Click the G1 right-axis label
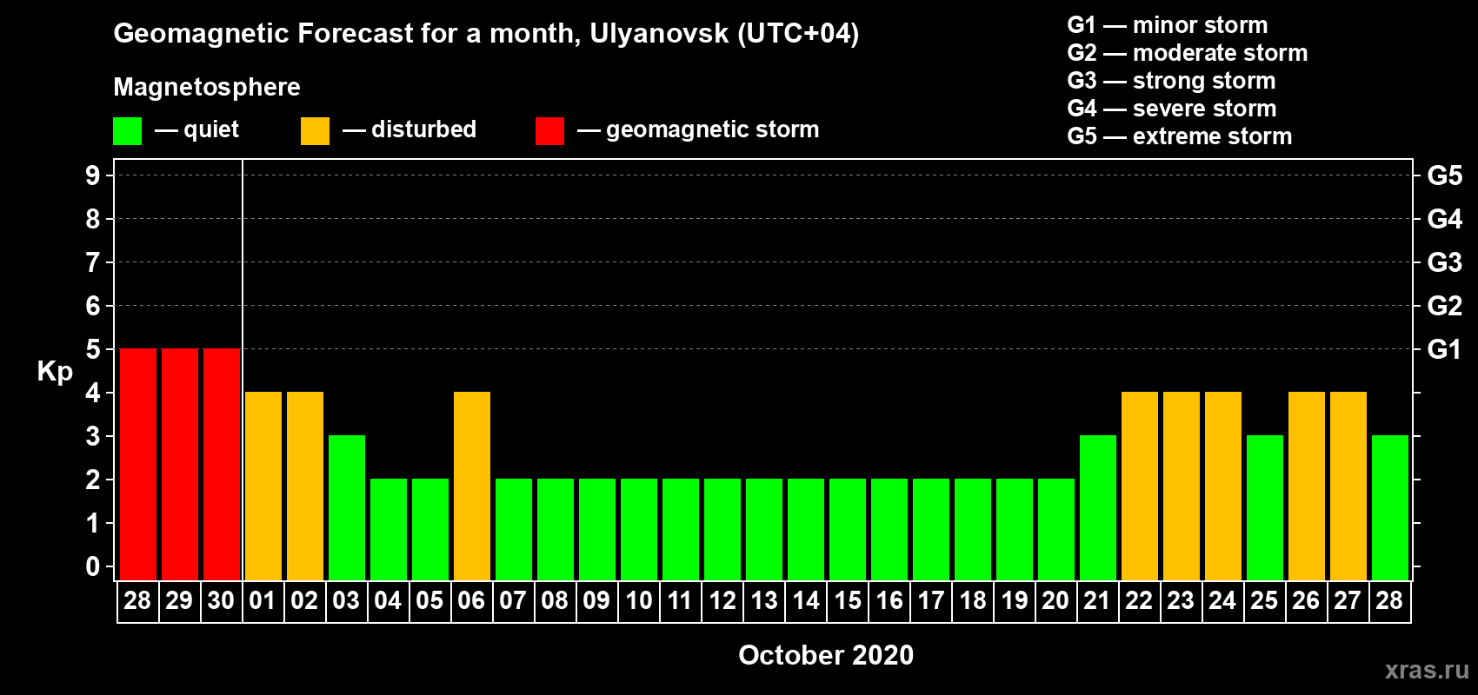This screenshot has width=1478, height=695. [x=1445, y=349]
